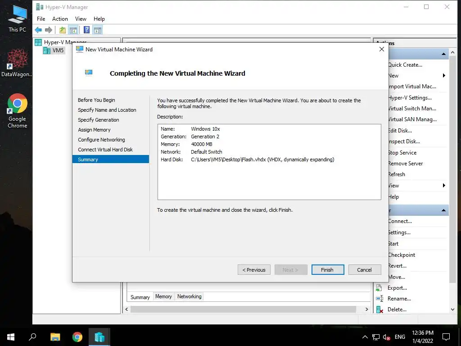Go to the Configure Networking step
The height and width of the screenshot is (346, 461).
click(101, 140)
